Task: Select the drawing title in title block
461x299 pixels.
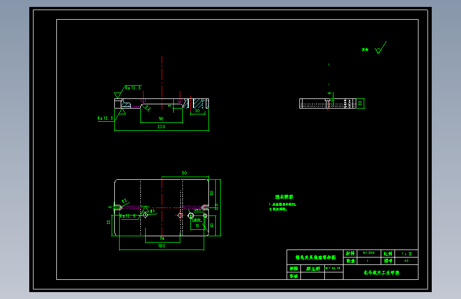Action: coord(315,258)
